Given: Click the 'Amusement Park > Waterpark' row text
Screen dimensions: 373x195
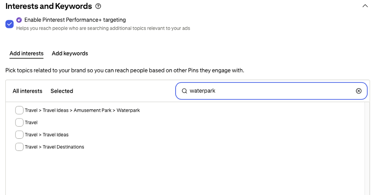Looking at the screenshot, I should point(82,110).
